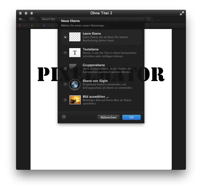Open the gear settings dropdown menu
This screenshot has width=202, height=192.
(x=21, y=19)
